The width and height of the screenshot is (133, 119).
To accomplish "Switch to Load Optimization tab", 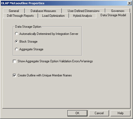I will point(53,16).
